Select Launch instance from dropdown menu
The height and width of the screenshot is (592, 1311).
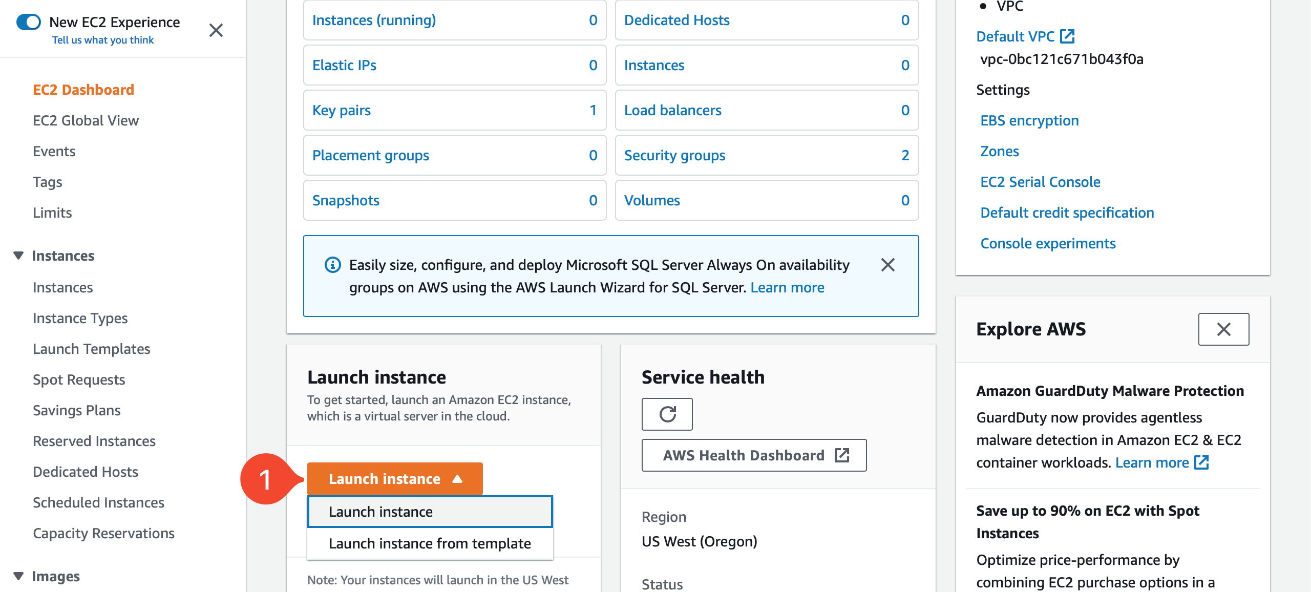[x=429, y=512]
